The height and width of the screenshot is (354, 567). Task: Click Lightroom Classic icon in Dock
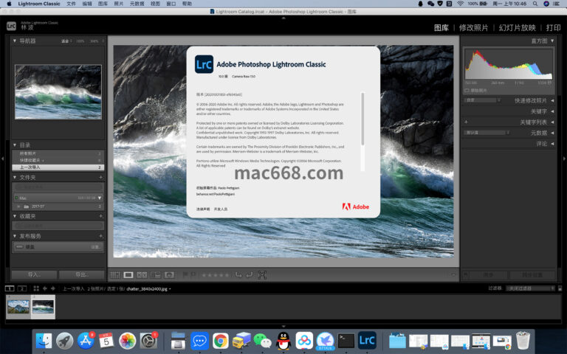click(367, 340)
